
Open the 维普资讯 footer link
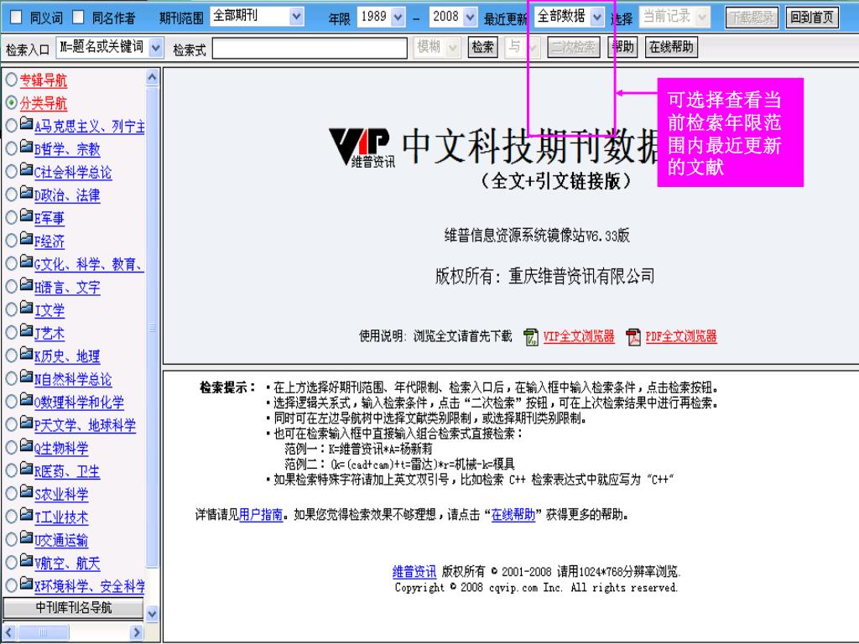(414, 572)
